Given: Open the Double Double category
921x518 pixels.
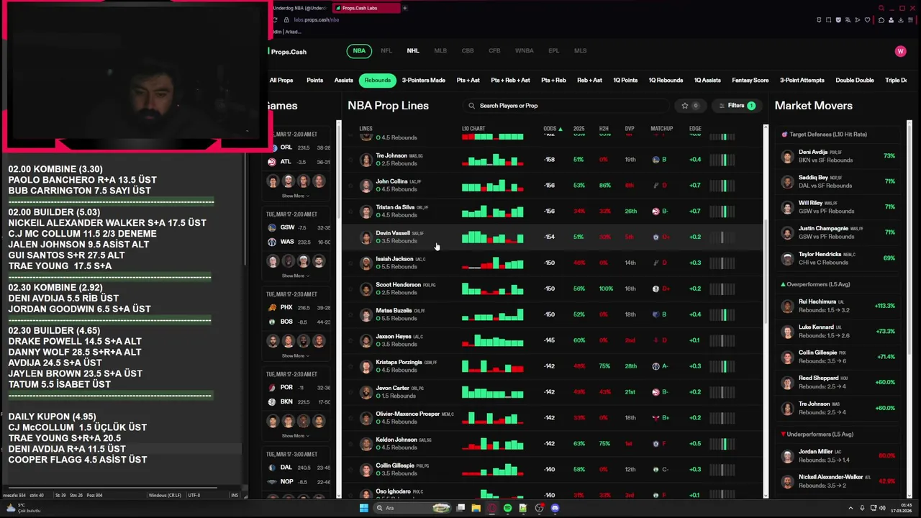Looking at the screenshot, I should [x=855, y=81].
